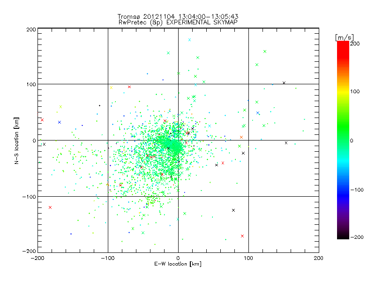Click E-W axis tick label "200"

(x=319, y=258)
